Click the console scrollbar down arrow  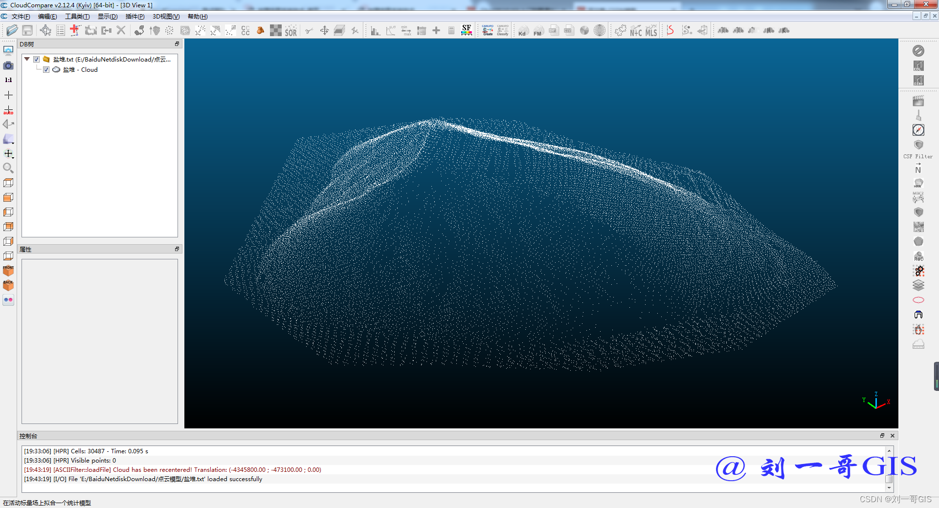(889, 488)
